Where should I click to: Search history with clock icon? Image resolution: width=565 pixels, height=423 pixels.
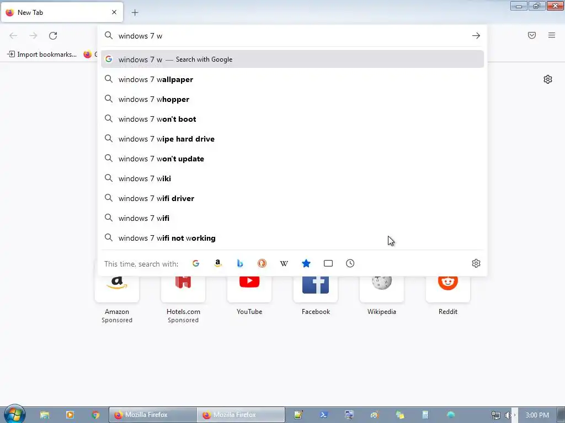tap(350, 263)
